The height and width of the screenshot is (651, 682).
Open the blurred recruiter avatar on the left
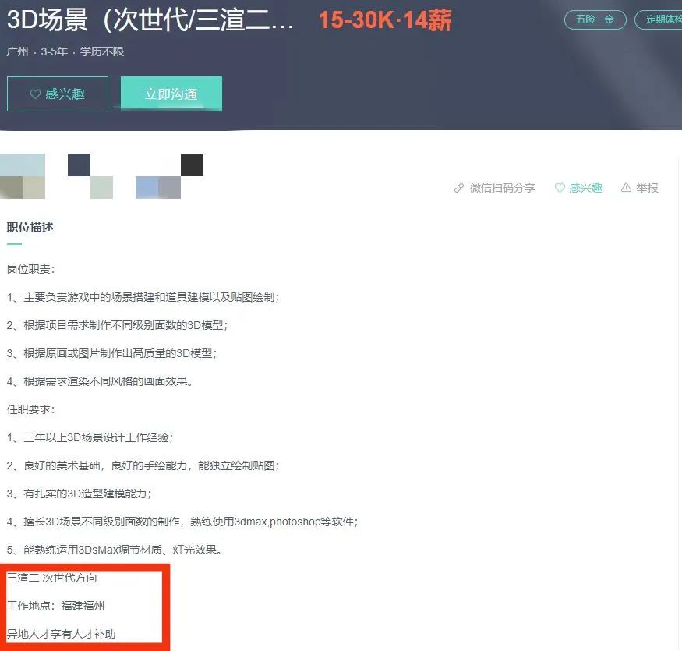tap(23, 176)
